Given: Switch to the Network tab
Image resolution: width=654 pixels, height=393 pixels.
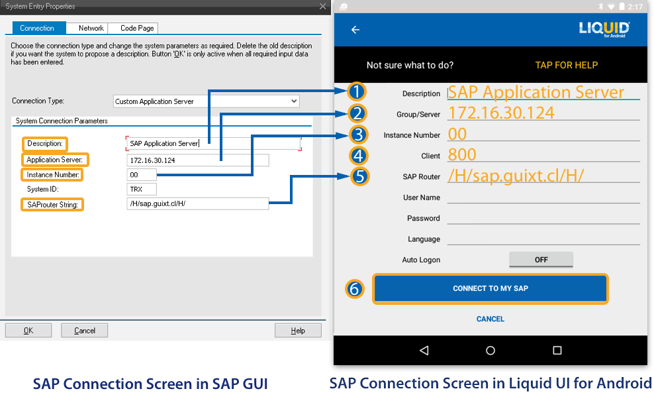Looking at the screenshot, I should point(91,28).
